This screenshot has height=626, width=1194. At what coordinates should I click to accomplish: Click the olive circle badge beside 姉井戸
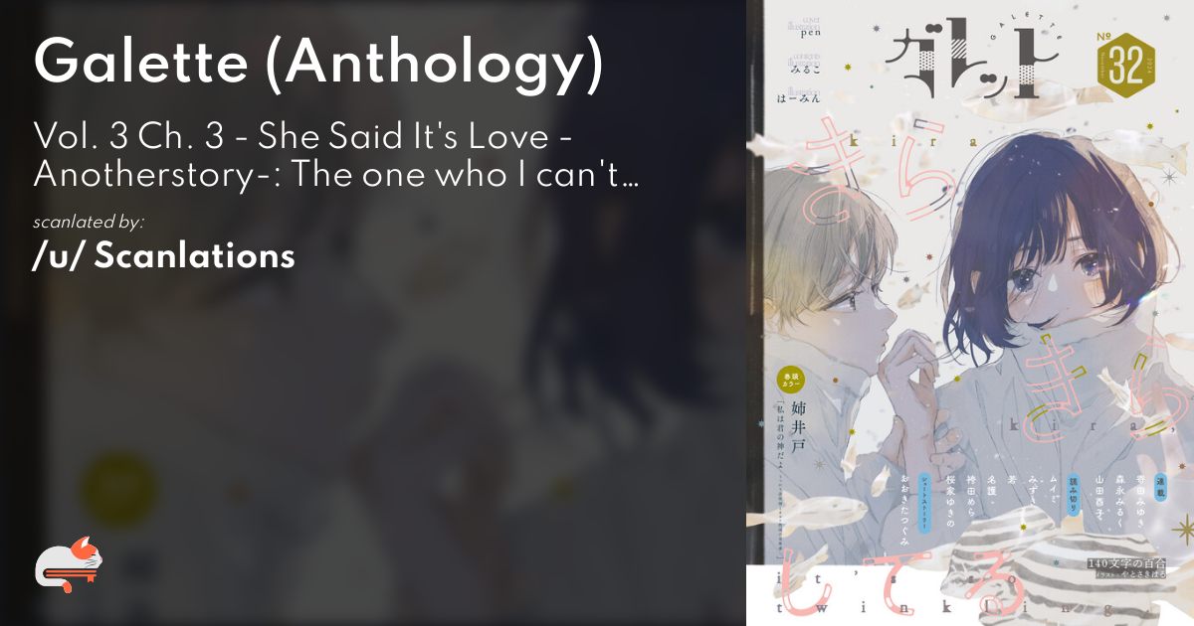pos(791,381)
